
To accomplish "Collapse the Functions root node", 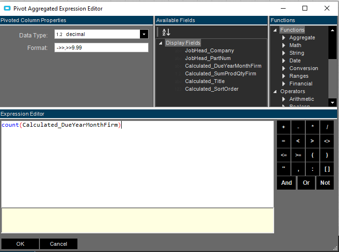I will (x=275, y=30).
